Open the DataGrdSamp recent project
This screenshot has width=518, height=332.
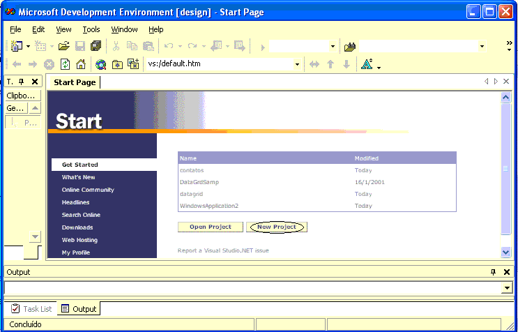tap(199, 182)
